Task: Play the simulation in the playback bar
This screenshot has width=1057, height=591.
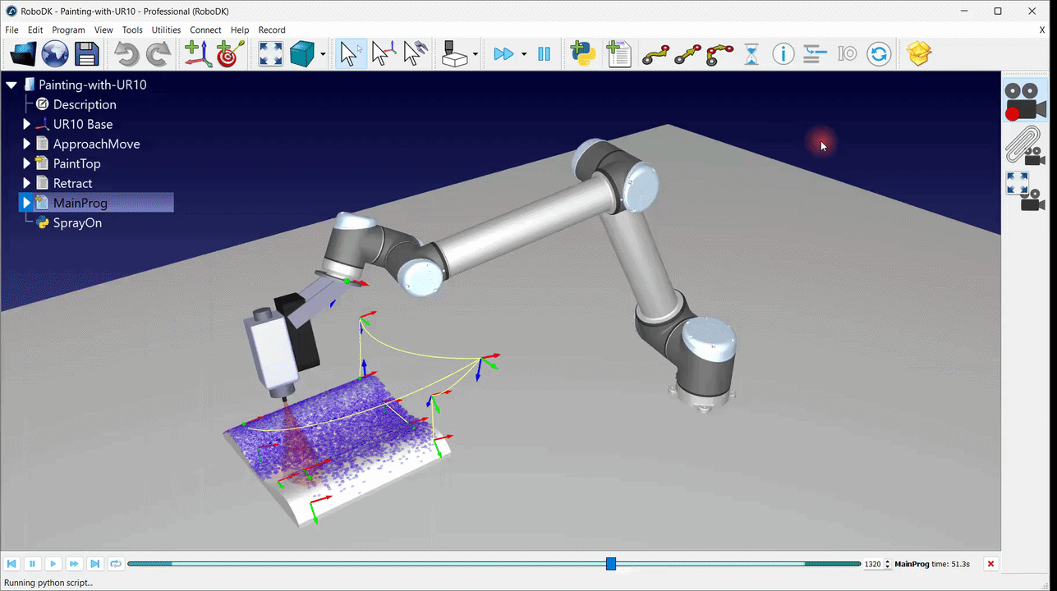Action: coord(53,564)
